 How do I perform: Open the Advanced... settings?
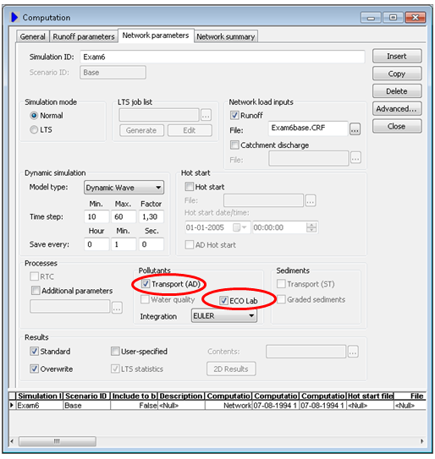[397, 108]
